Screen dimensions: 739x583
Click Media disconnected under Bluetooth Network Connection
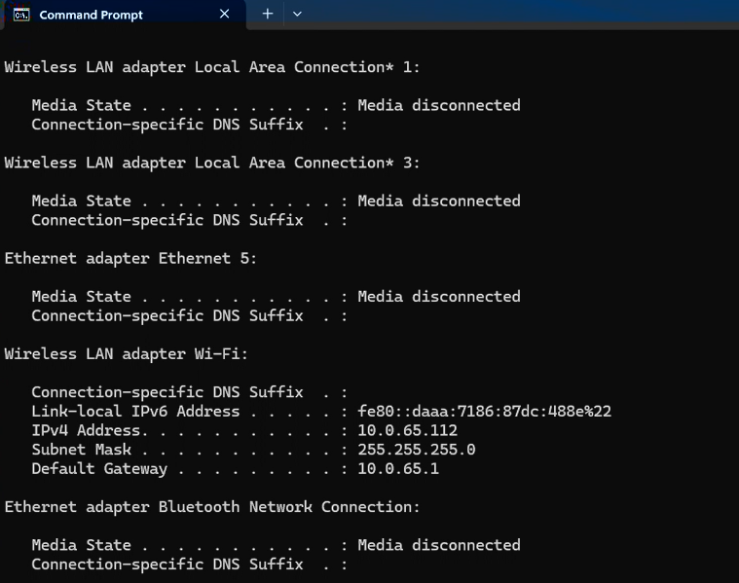click(x=439, y=545)
